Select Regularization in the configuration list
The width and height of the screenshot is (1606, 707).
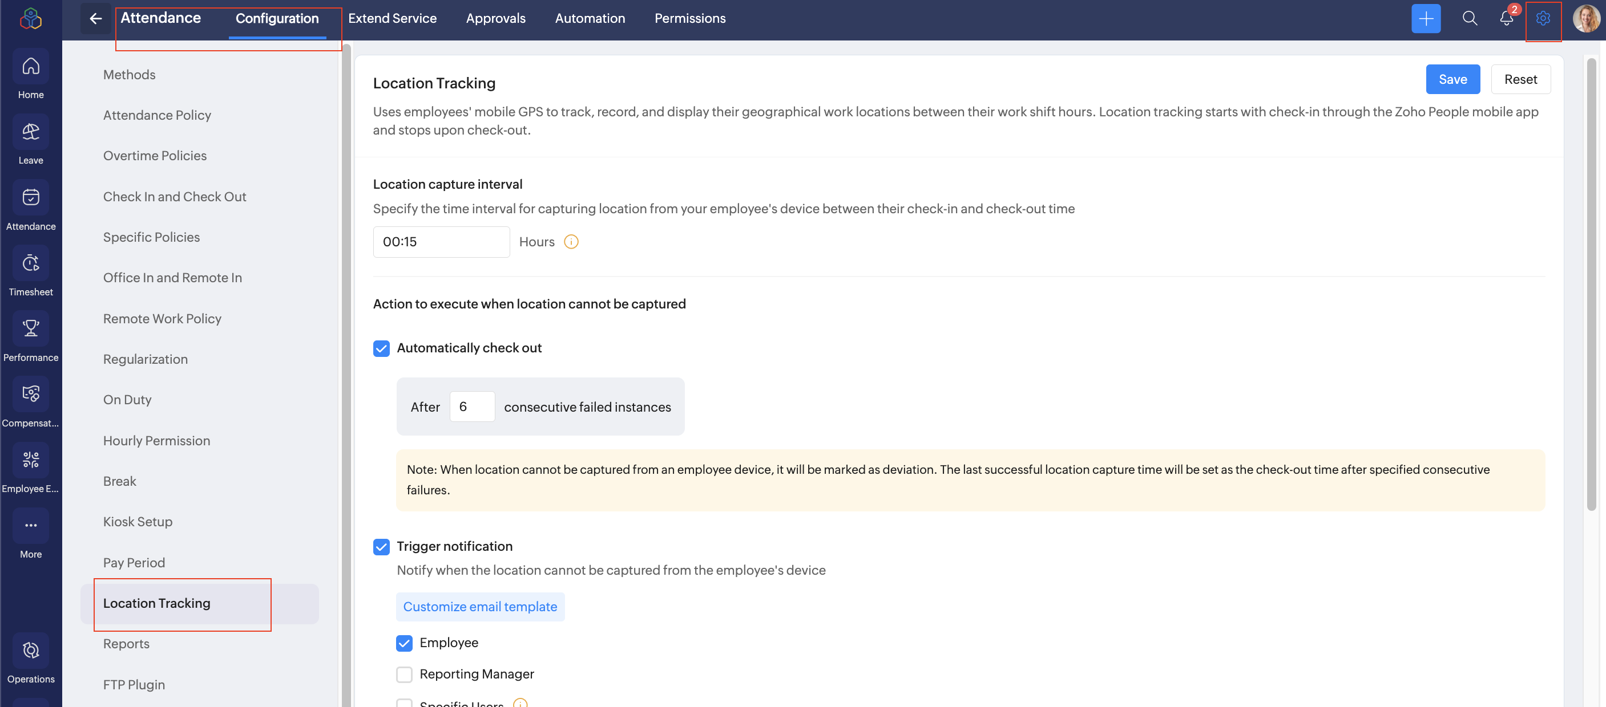pyautogui.click(x=146, y=359)
